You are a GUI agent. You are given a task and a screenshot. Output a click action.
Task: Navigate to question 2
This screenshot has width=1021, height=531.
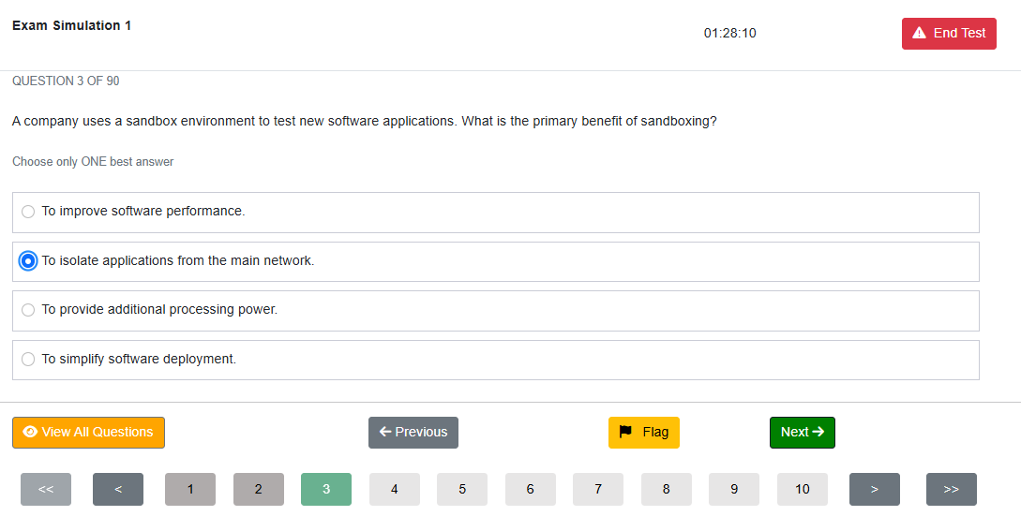click(259, 490)
